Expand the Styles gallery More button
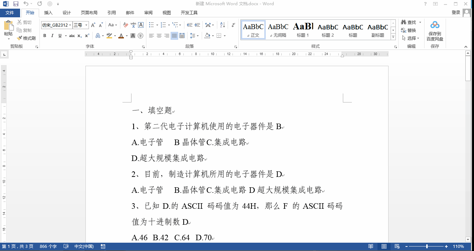Image resolution: width=474 pixels, height=251 pixels. [x=393, y=37]
